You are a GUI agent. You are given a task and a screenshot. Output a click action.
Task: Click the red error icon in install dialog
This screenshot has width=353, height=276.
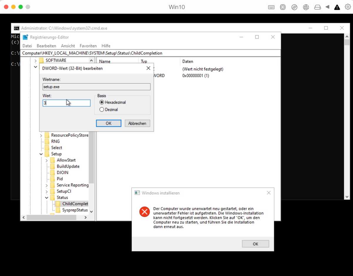click(144, 211)
